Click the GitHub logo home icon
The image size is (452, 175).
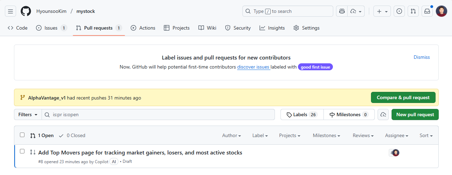(x=26, y=11)
